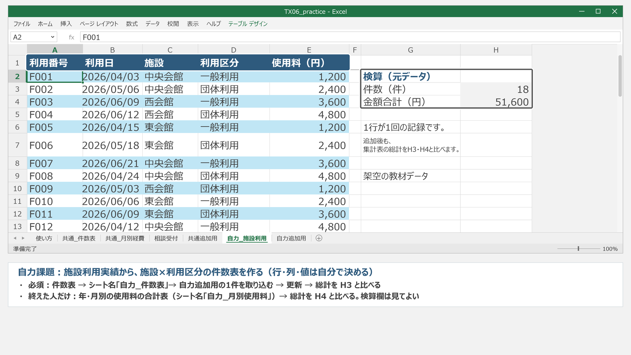
Task: Click the 件数（件） label cell
Action: coord(410,89)
